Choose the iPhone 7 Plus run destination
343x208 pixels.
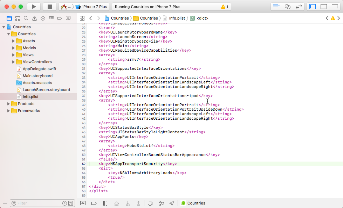(91, 7)
